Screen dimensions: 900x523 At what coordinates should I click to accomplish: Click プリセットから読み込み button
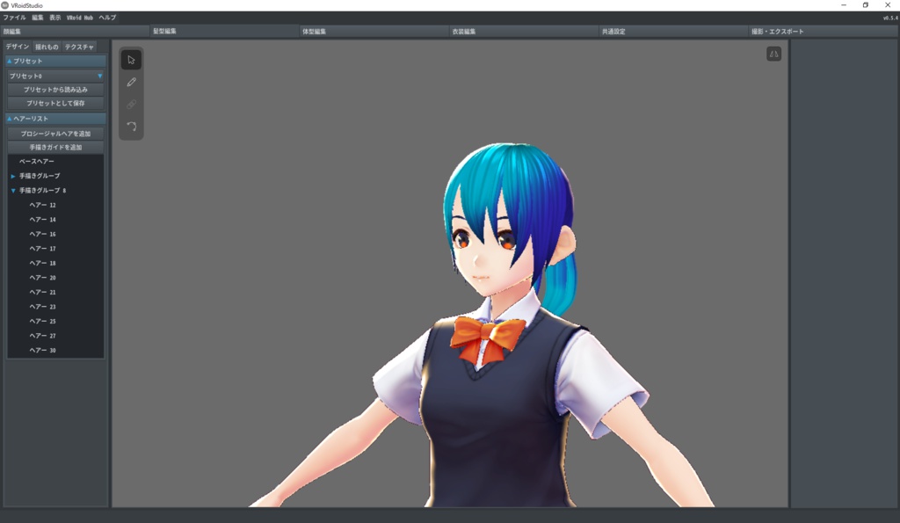point(55,90)
